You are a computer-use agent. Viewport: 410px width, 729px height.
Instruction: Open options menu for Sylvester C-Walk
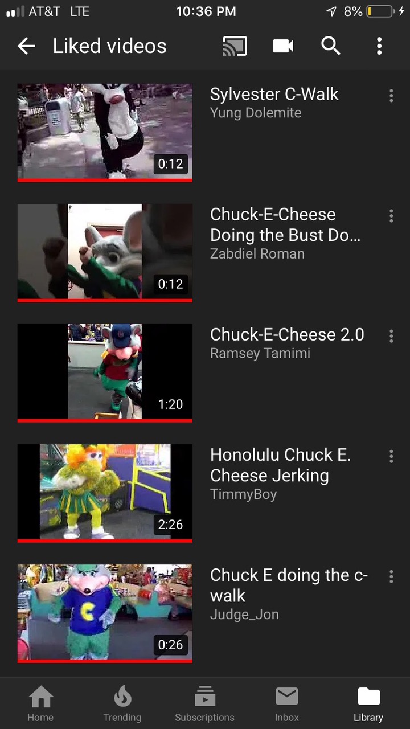391,96
